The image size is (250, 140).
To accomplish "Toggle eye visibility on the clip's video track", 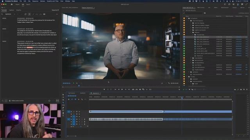I will click(x=79, y=112).
